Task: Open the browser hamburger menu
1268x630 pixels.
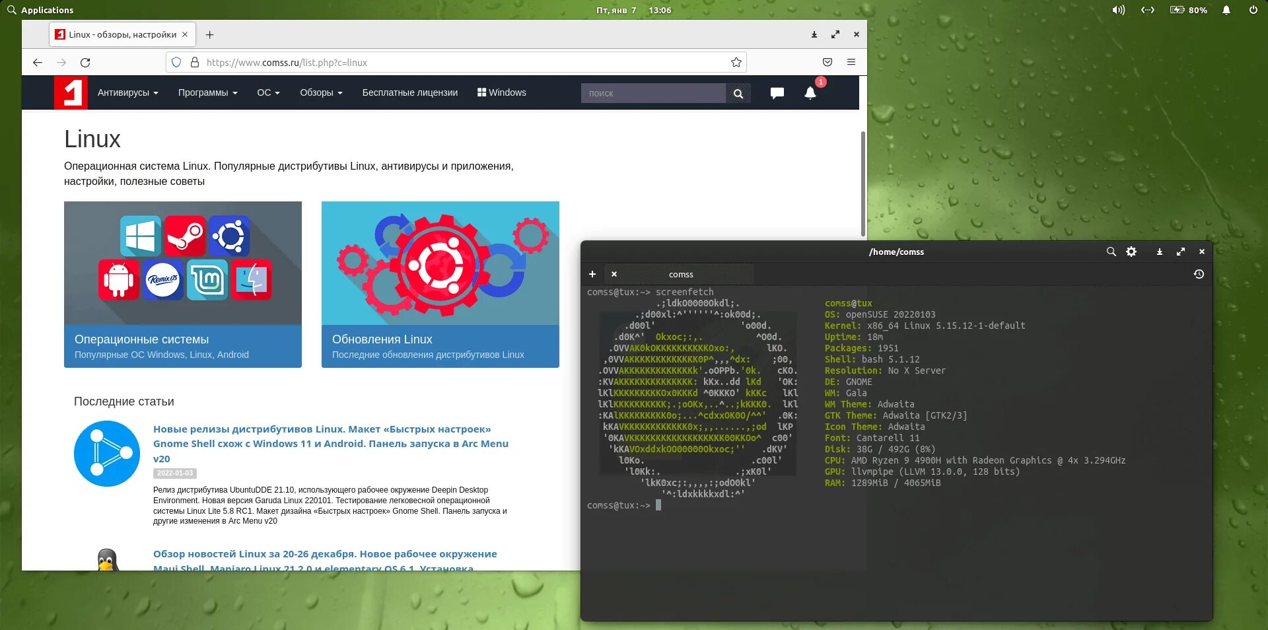Action: pyautogui.click(x=851, y=62)
